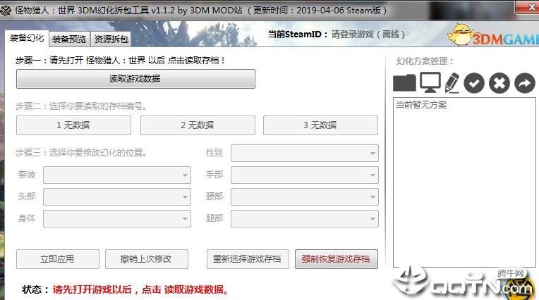Screen dimensions: 539x300
Task: Click the 当前暂无方案 list entry
Action: pyautogui.click(x=421, y=105)
